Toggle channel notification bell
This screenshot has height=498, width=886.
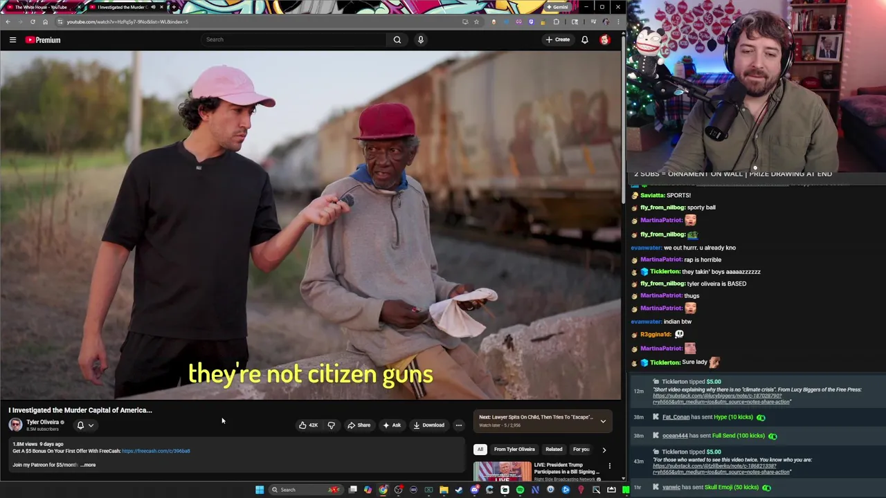point(80,425)
